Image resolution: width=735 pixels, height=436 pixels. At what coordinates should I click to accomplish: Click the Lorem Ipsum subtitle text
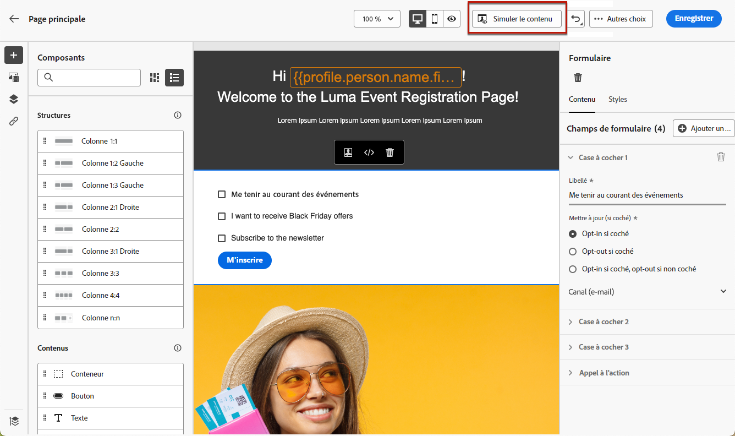380,121
